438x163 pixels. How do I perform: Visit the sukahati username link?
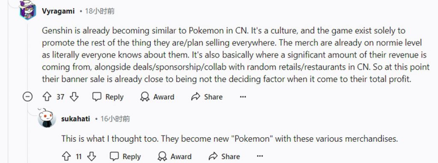75,119
